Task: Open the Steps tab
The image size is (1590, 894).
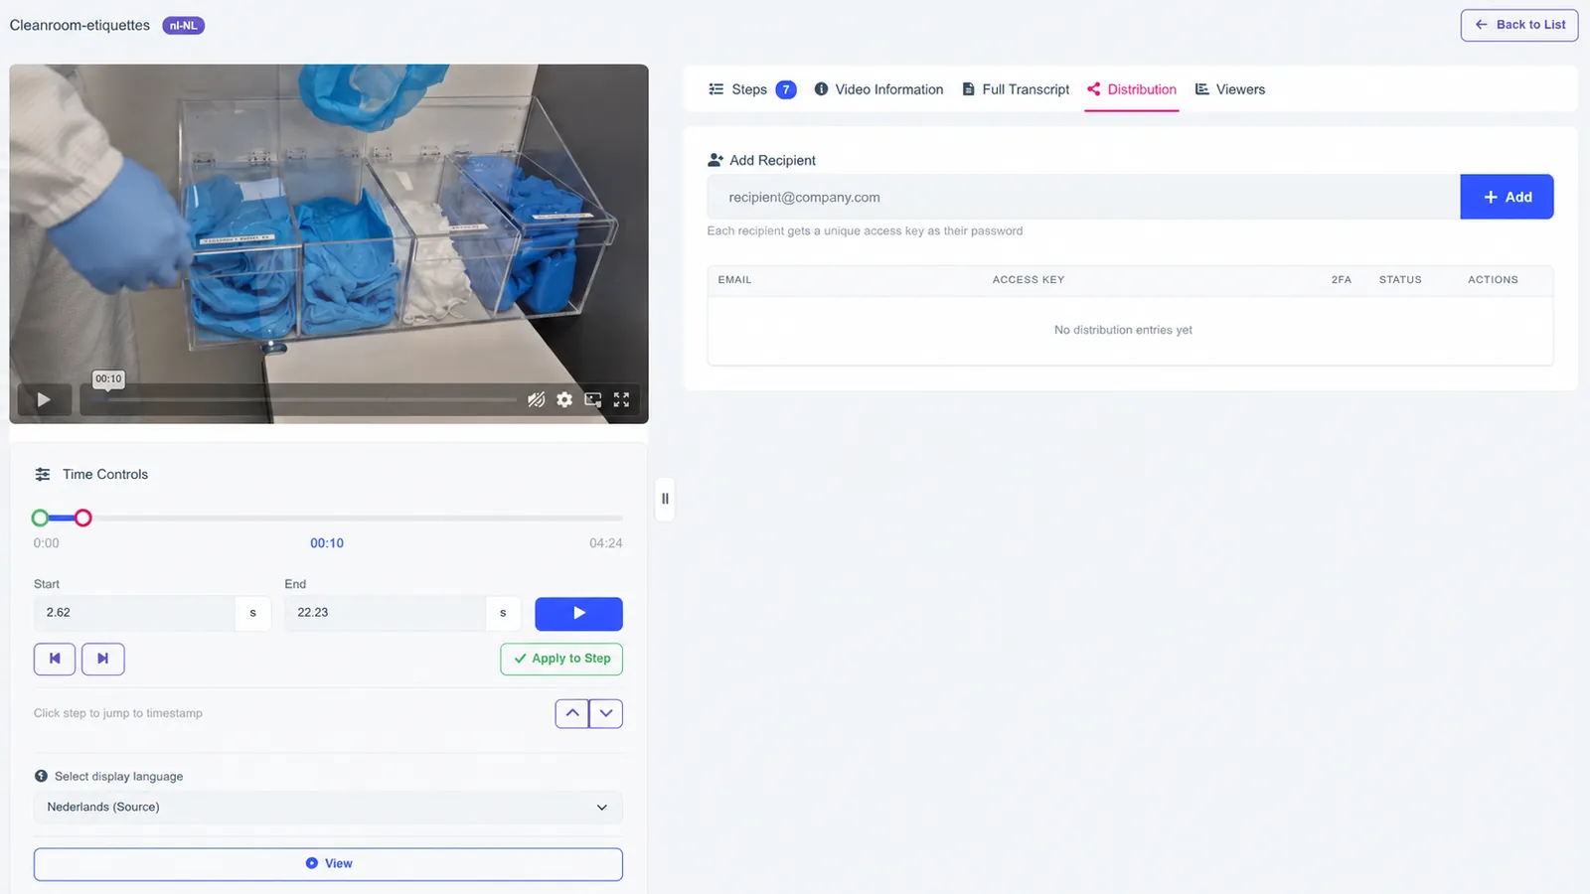Action: click(x=751, y=89)
